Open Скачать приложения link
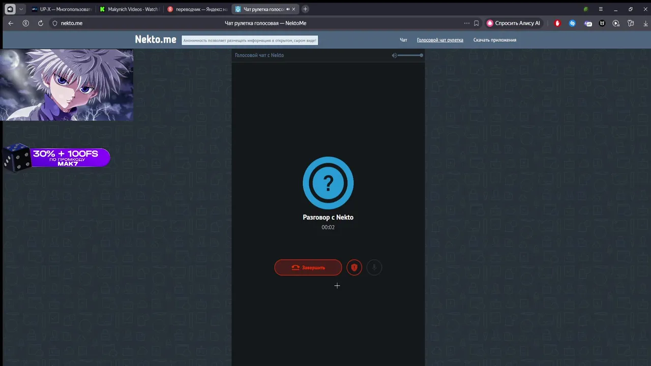Image resolution: width=651 pixels, height=366 pixels. pos(495,40)
